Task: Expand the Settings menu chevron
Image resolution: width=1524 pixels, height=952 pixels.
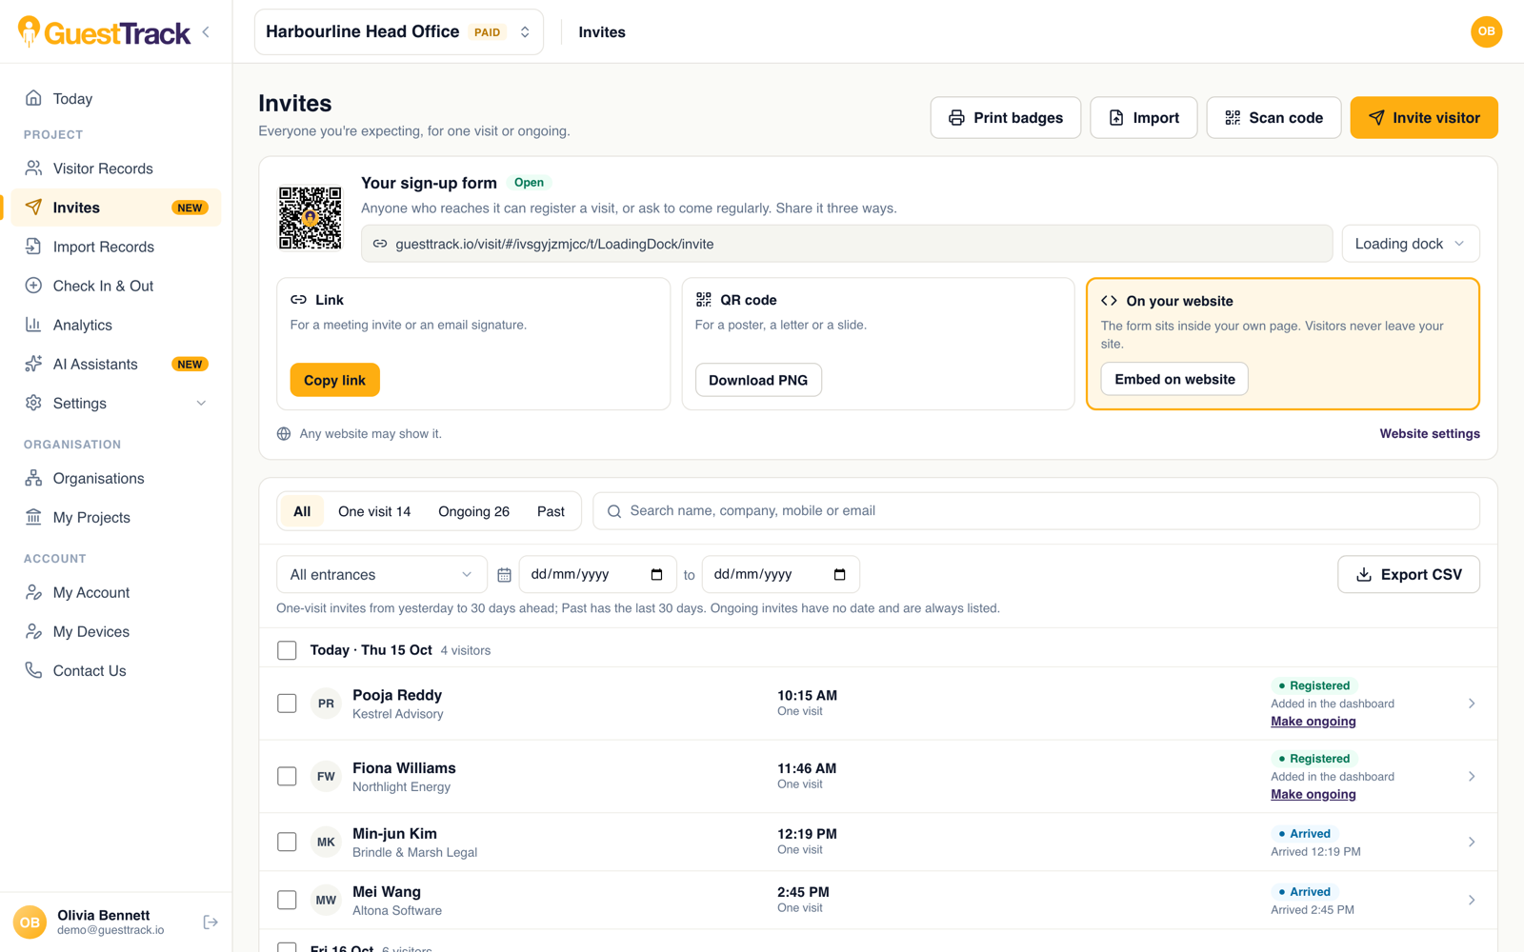Action: click(x=201, y=404)
